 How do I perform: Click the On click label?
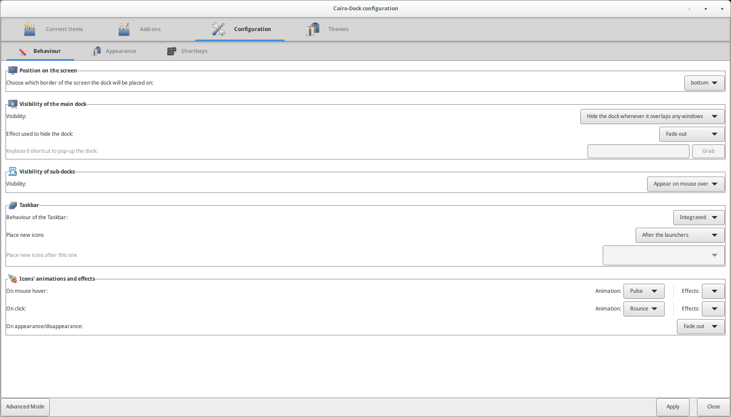(x=16, y=309)
